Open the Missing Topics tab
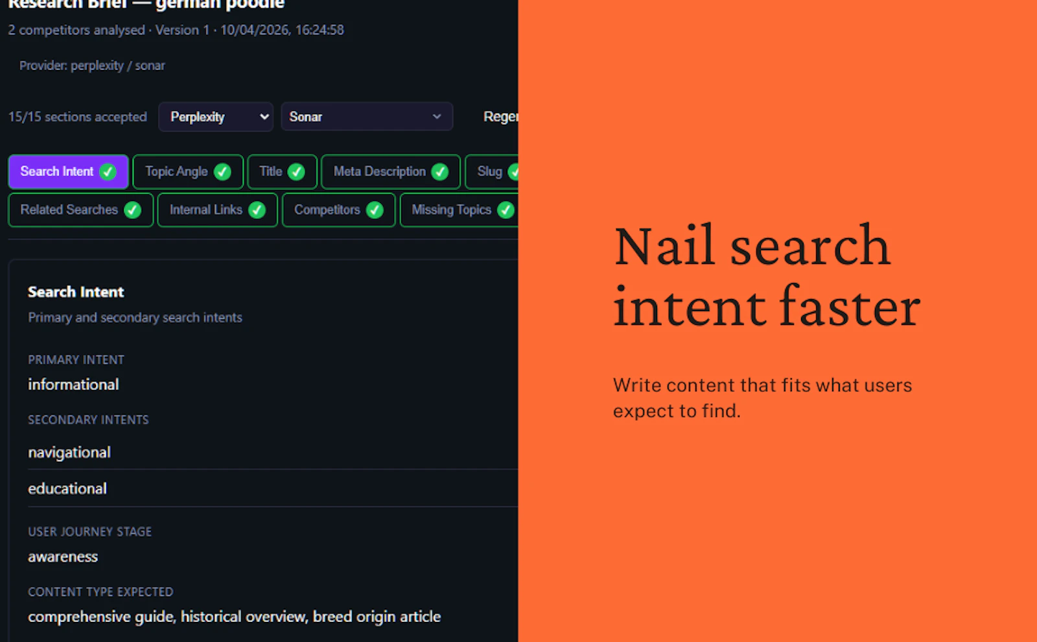The image size is (1037, 642). 459,210
